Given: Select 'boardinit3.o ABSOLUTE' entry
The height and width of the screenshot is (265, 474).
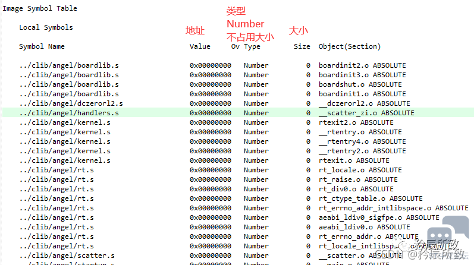Looking at the screenshot, I should (362, 75).
